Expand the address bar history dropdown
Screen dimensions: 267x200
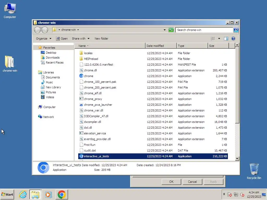(x=165, y=30)
